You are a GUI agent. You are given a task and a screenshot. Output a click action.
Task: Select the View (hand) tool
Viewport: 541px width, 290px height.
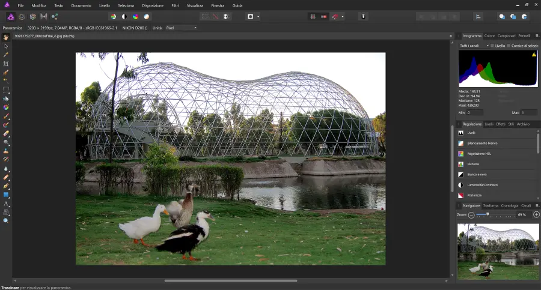coord(6,37)
